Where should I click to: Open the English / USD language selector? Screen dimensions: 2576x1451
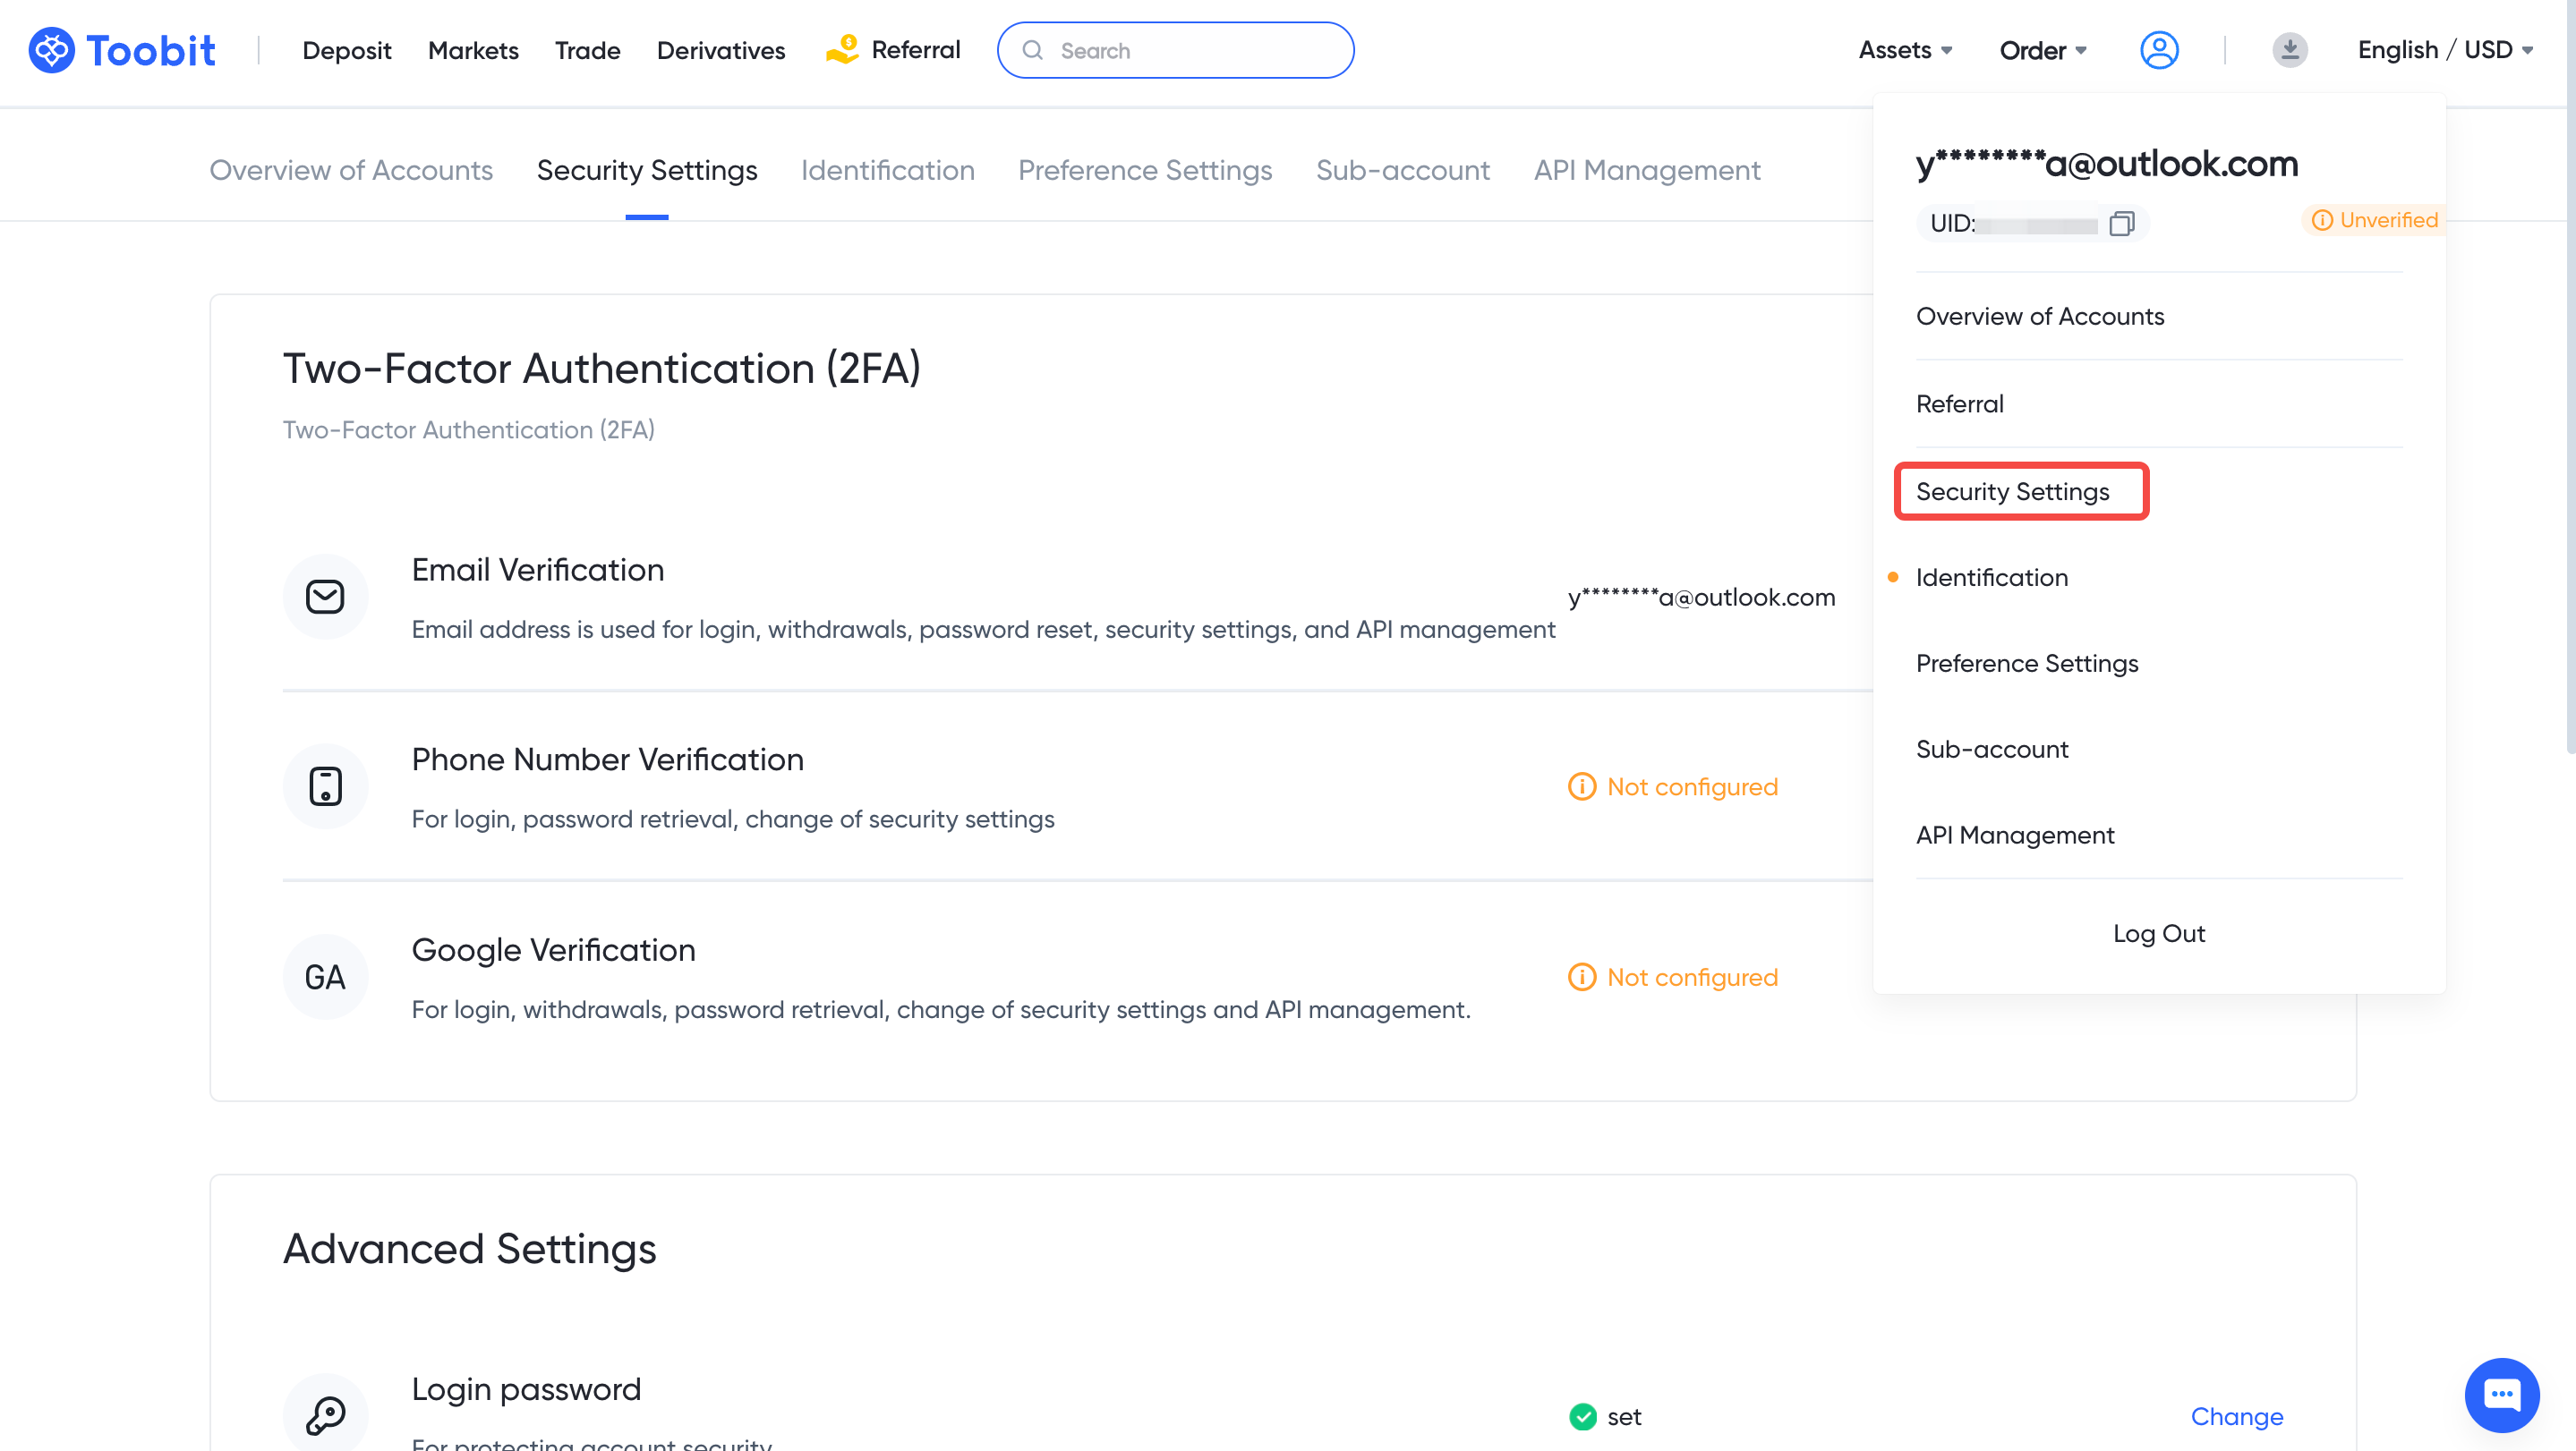pos(2444,50)
